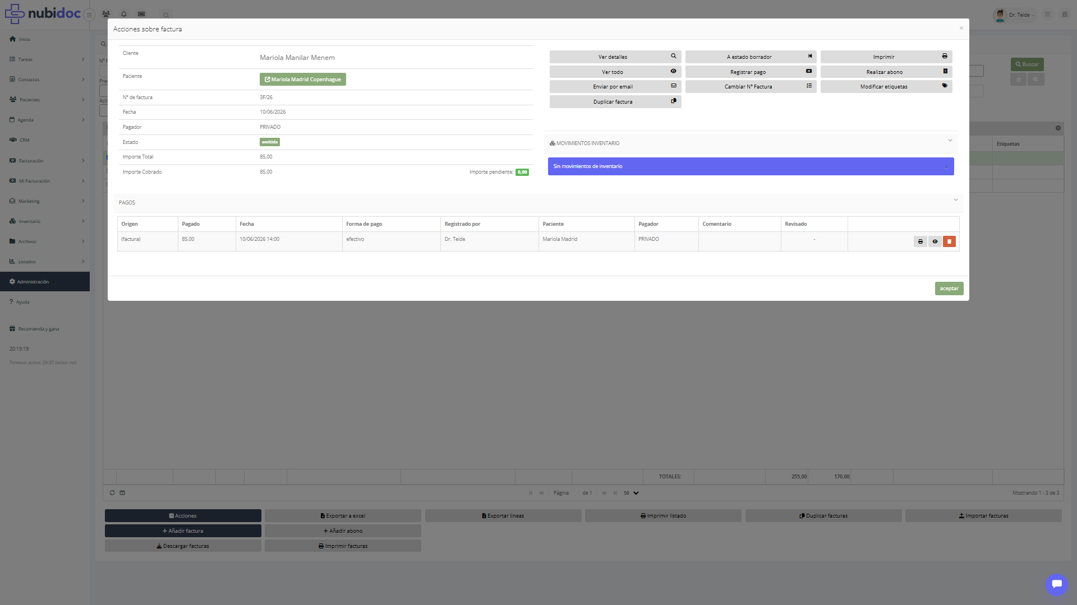Open Cambiar Nº Factura option

point(751,87)
